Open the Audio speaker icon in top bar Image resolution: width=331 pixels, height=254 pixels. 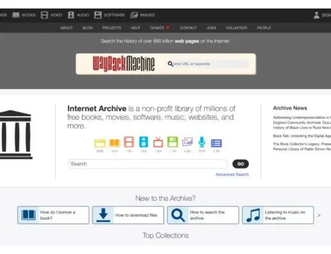pyautogui.click(x=71, y=15)
